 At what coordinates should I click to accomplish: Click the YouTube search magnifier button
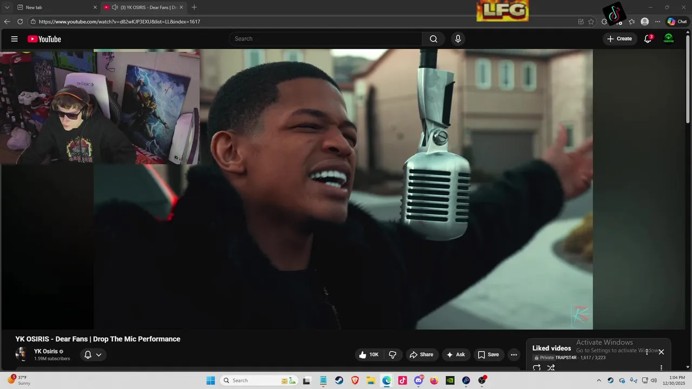tap(434, 39)
